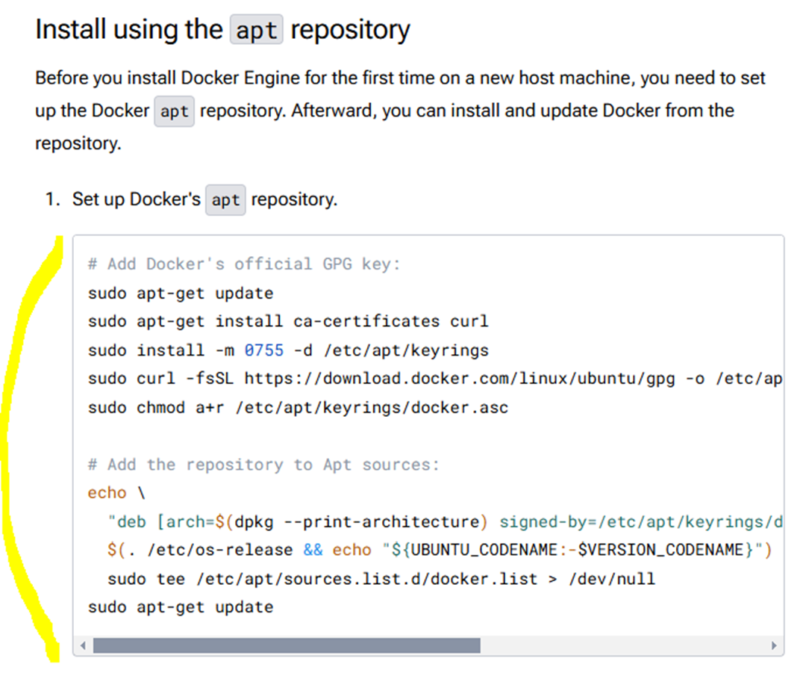Viewport: 800px width, 673px height.
Task: Click the 'Before you install Docker Engine' paragraph
Action: pos(400,111)
